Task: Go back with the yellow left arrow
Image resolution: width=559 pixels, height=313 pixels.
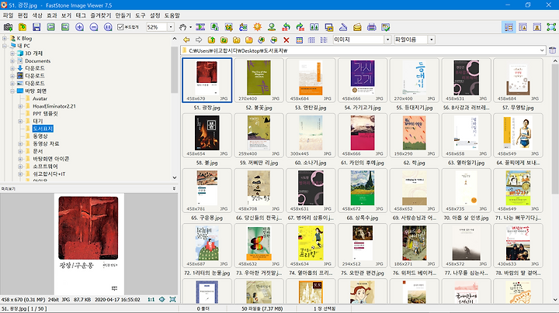Action: [x=186, y=40]
